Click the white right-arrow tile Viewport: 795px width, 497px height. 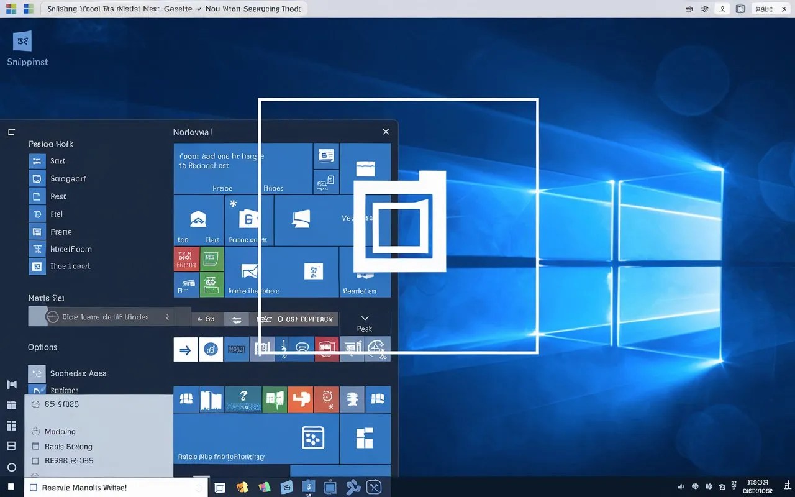tap(185, 350)
